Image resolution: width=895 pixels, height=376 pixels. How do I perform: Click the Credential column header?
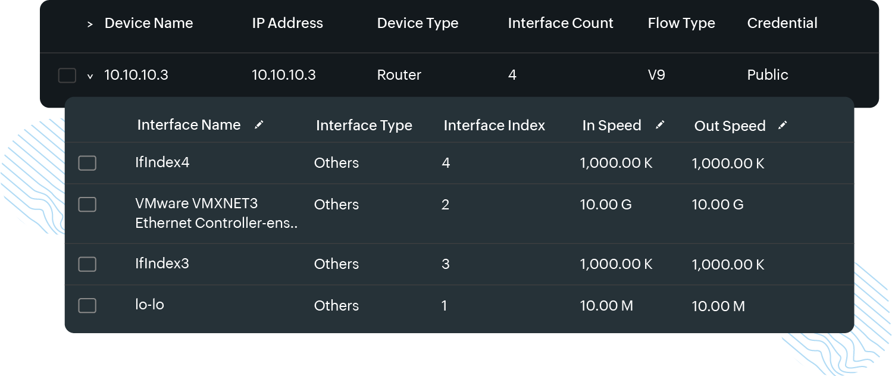[x=782, y=23]
